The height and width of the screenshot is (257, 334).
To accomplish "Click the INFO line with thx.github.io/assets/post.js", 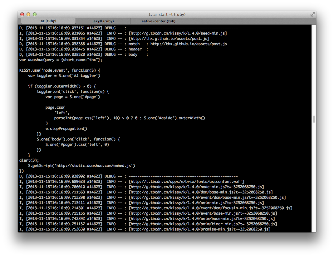I will pyautogui.click(x=114, y=39).
